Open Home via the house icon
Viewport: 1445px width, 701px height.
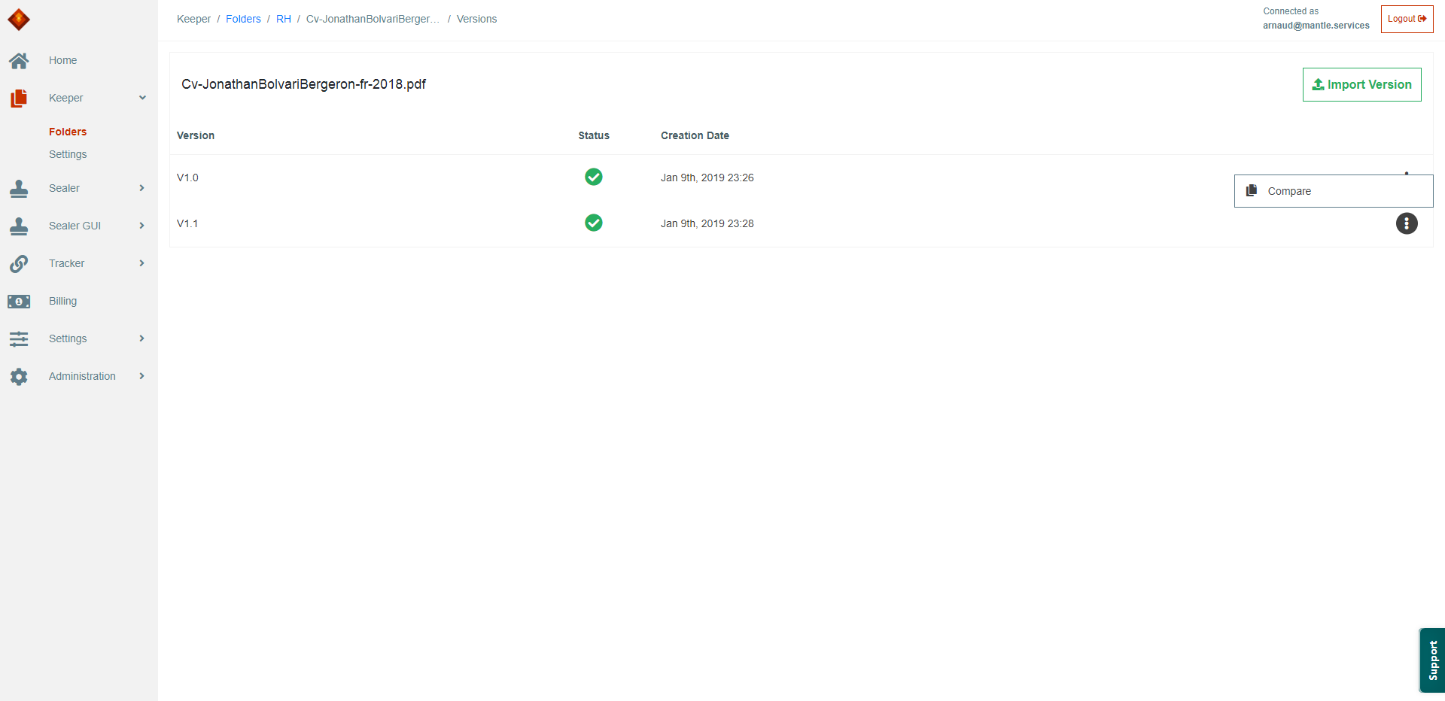coord(19,60)
